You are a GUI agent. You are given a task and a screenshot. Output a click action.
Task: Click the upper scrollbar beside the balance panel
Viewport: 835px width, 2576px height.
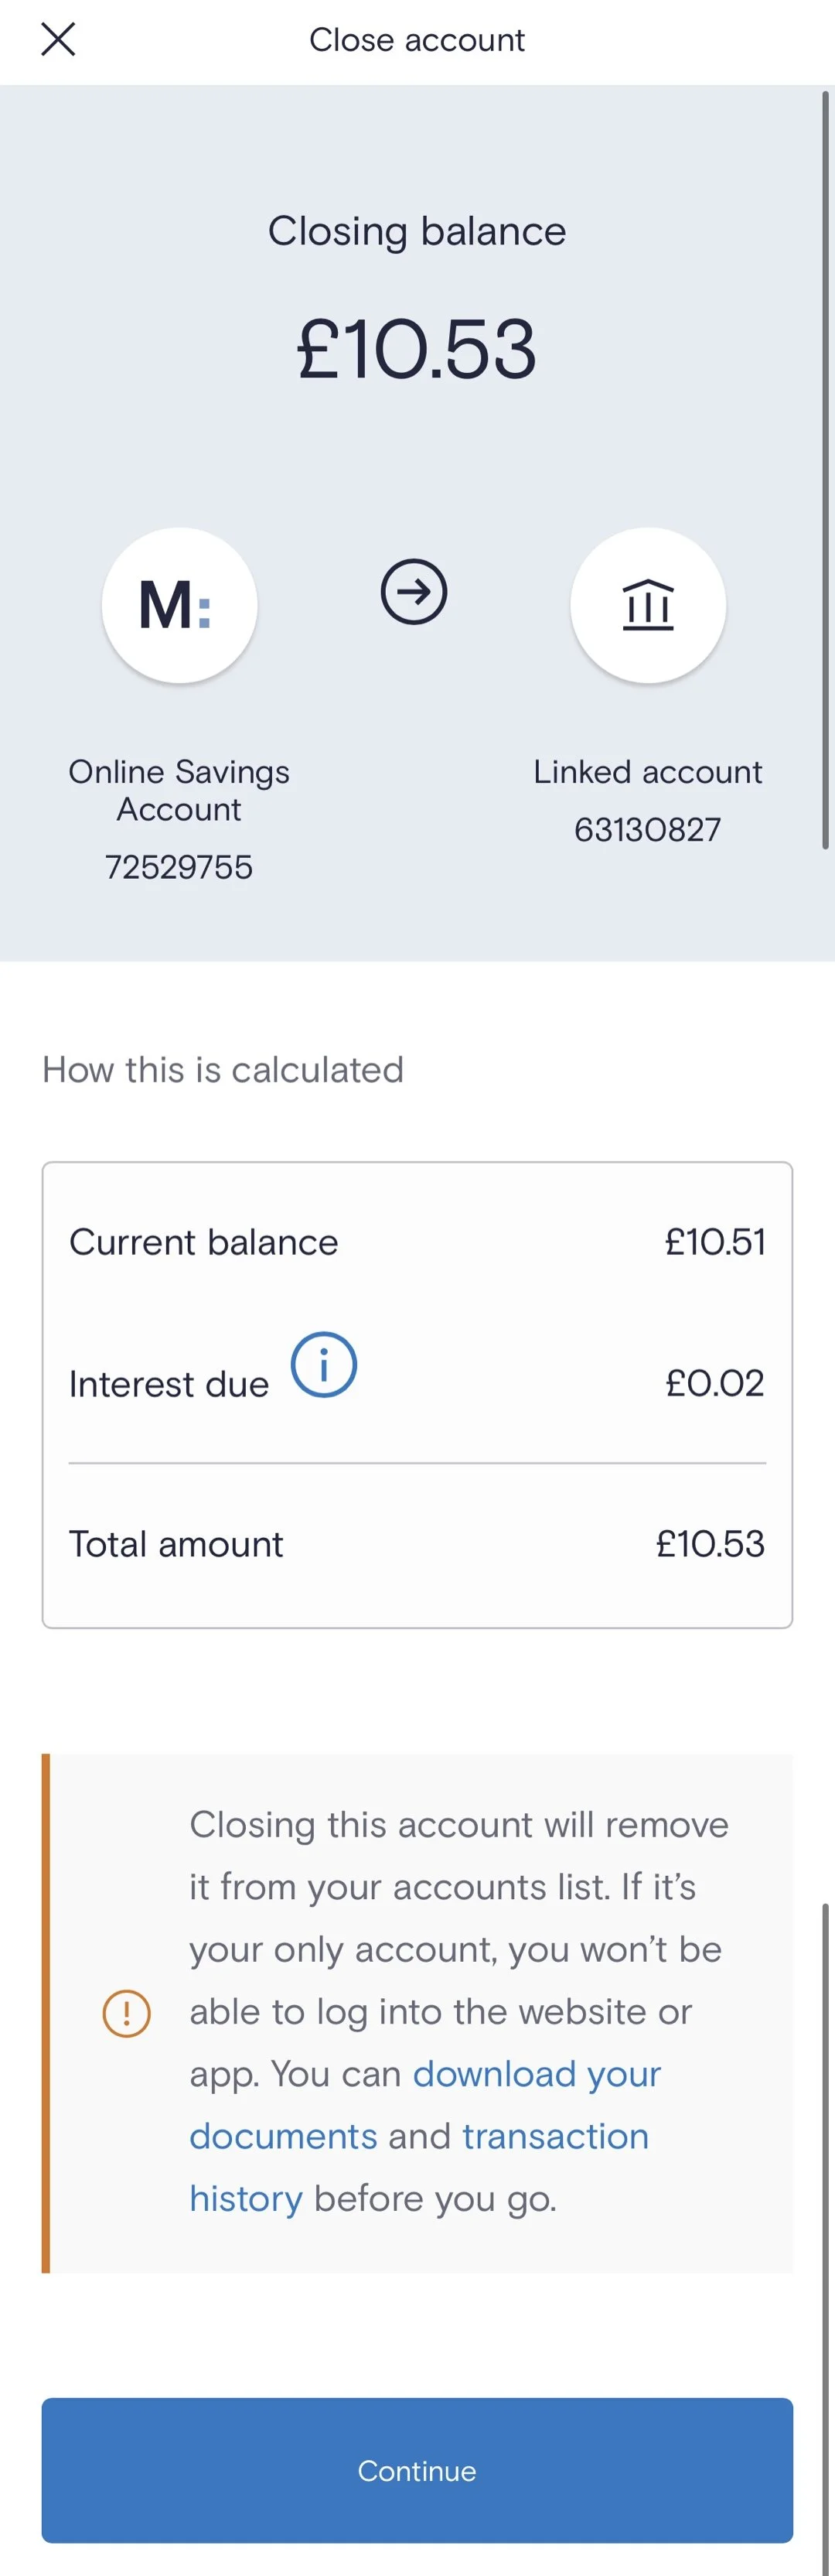(825, 470)
